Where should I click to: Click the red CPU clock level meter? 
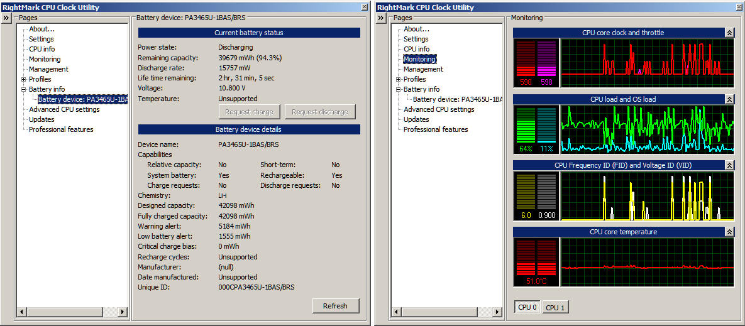pyautogui.click(x=526, y=59)
